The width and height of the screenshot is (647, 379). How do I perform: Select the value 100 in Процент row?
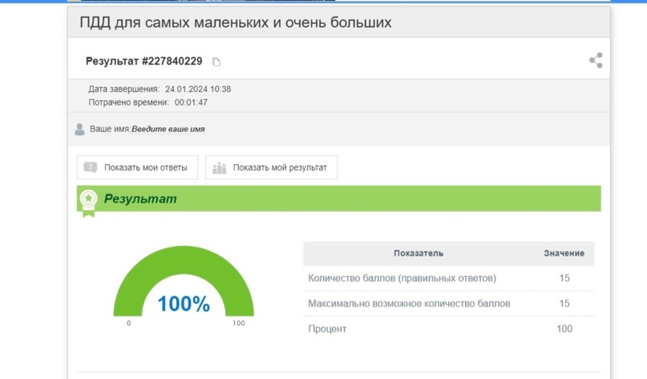[564, 329]
